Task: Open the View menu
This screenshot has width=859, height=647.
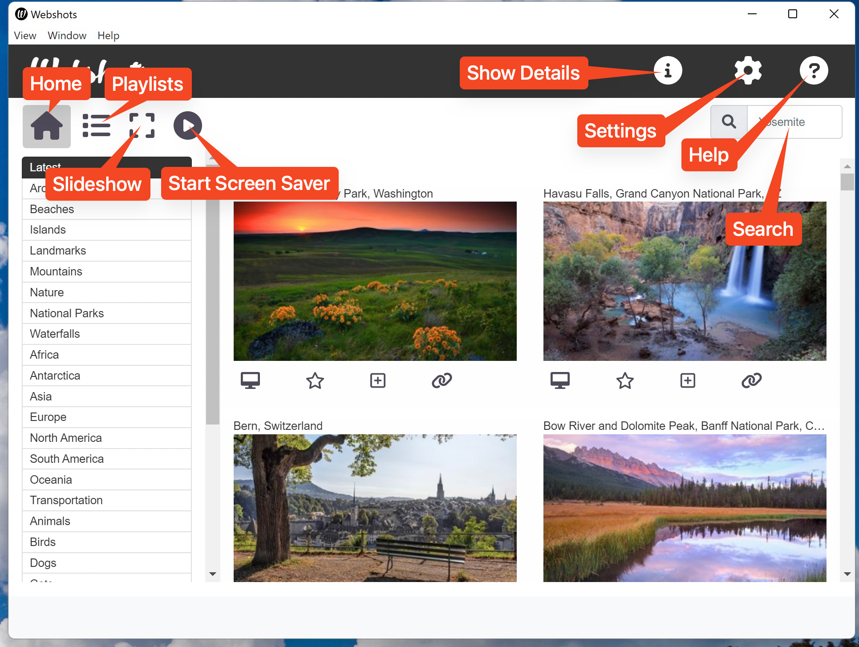Action: [25, 36]
